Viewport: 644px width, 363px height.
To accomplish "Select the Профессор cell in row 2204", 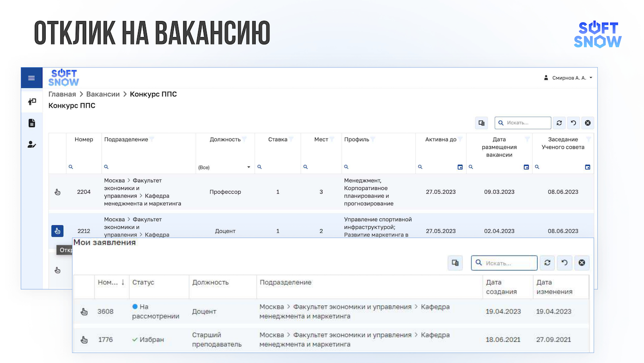I will point(225,192).
